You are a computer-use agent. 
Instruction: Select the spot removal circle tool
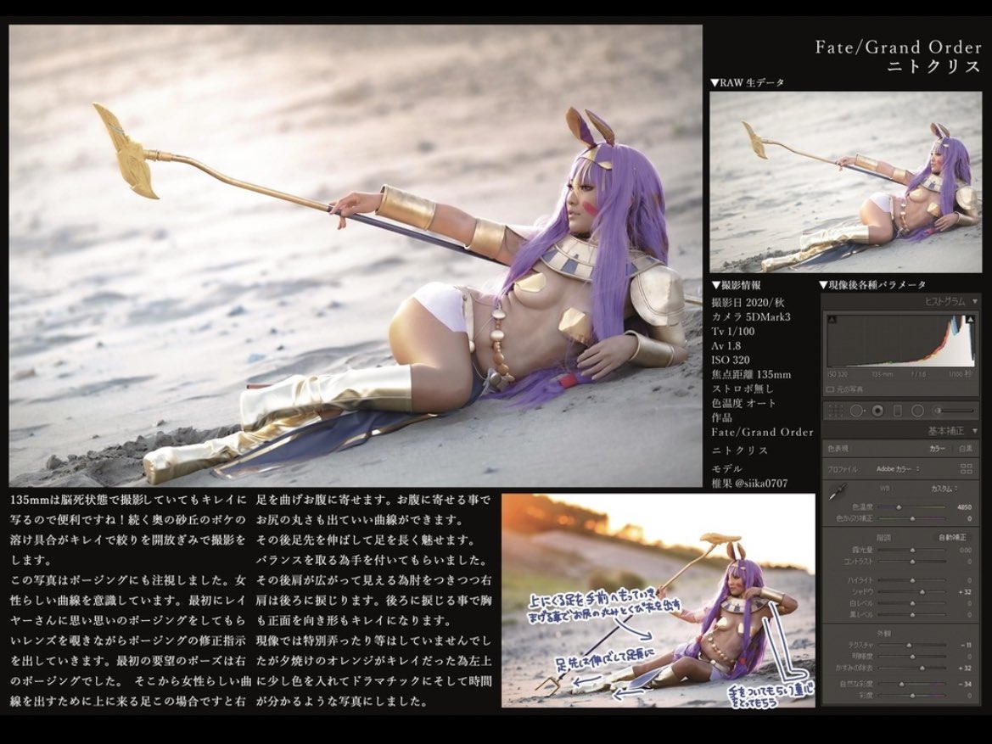[856, 411]
